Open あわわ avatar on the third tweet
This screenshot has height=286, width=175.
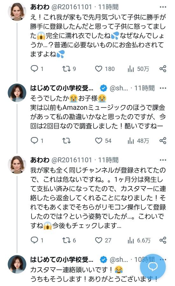coord(17,165)
